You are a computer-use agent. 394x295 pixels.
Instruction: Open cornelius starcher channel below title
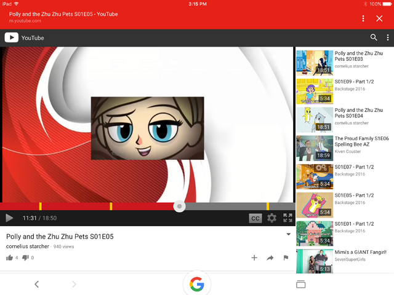(28, 246)
